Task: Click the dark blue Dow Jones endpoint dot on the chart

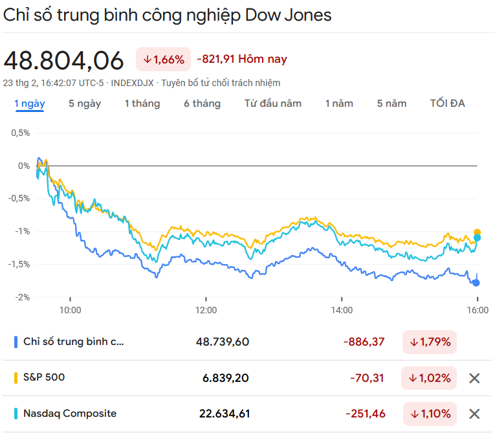Action: [x=477, y=282]
